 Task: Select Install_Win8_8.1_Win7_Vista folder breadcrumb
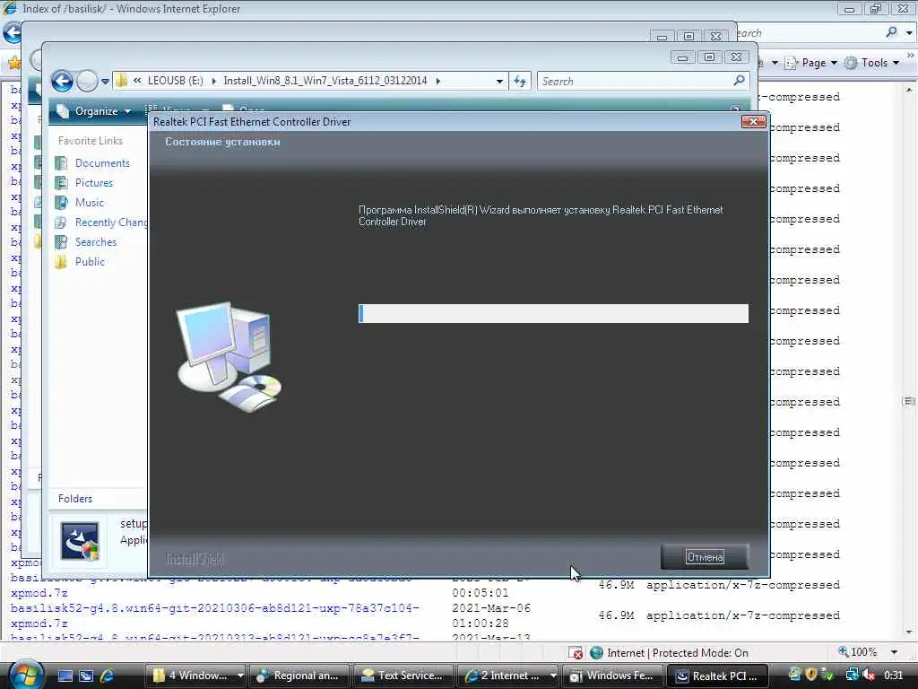(x=325, y=80)
